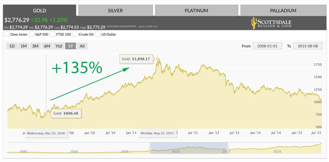Image resolution: width=329 pixels, height=162 pixels.
Task: Select the 3M range button
Action: (x=35, y=46)
